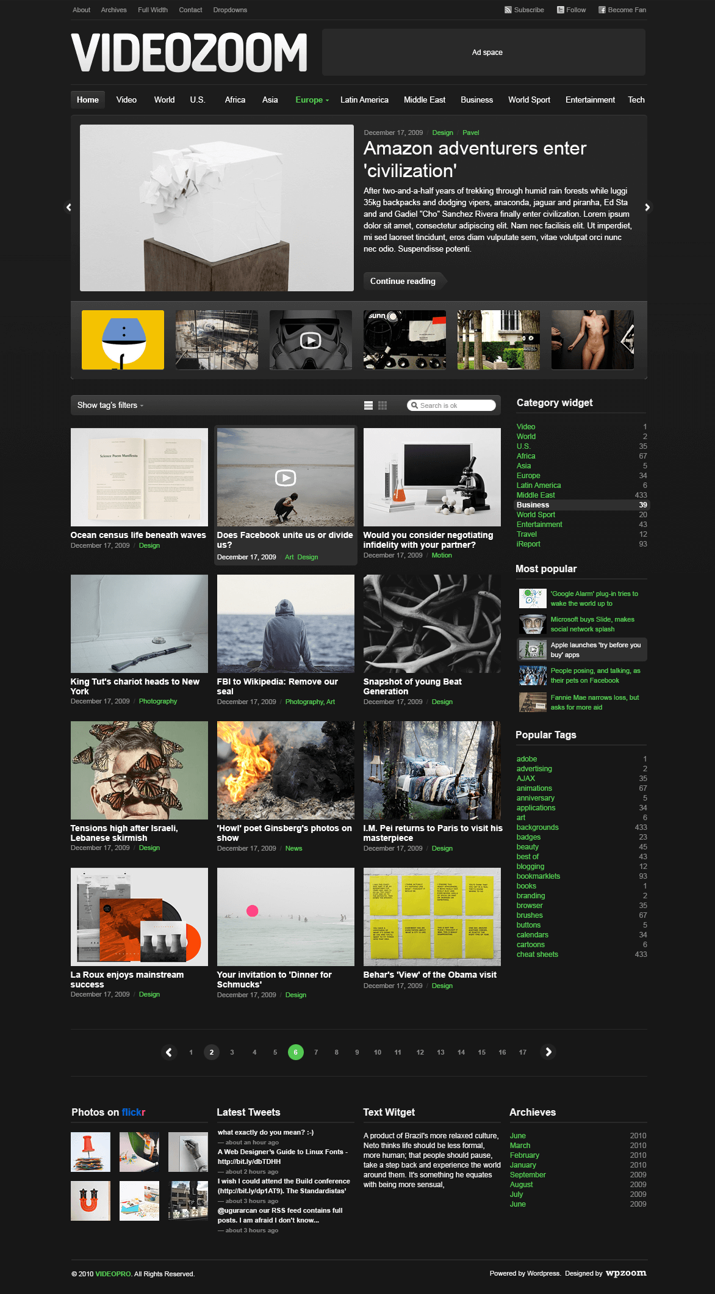Open the red pushpin flickr photo
The width and height of the screenshot is (715, 1294).
tap(91, 1152)
